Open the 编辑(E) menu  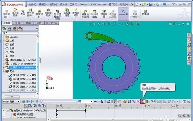pos(43,4)
